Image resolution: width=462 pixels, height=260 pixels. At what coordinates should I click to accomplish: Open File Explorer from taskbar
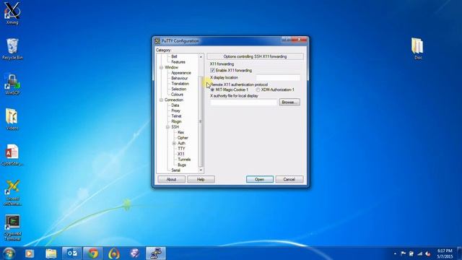[x=51, y=253]
